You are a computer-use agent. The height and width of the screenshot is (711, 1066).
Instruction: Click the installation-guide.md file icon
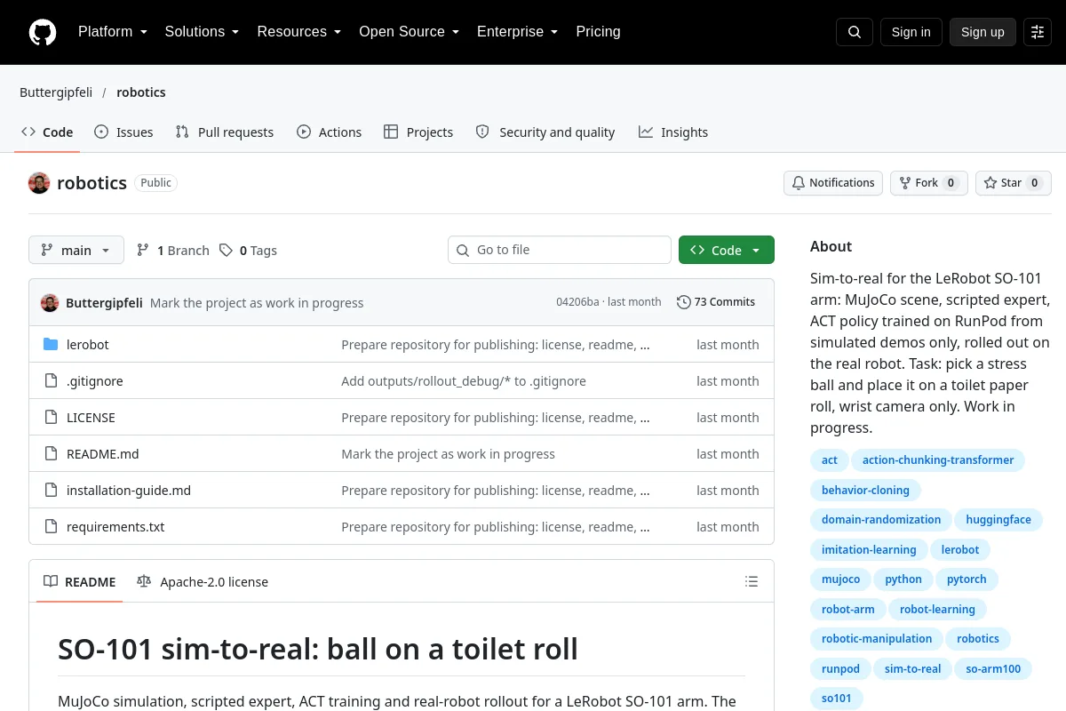coord(51,490)
